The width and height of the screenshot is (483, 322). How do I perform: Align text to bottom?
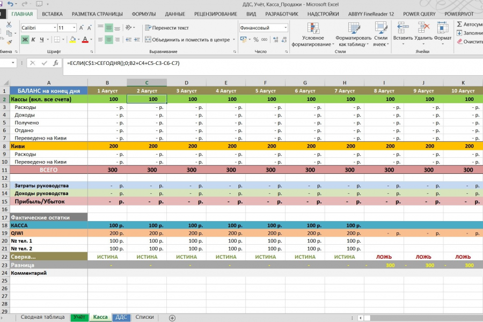tap(117, 28)
